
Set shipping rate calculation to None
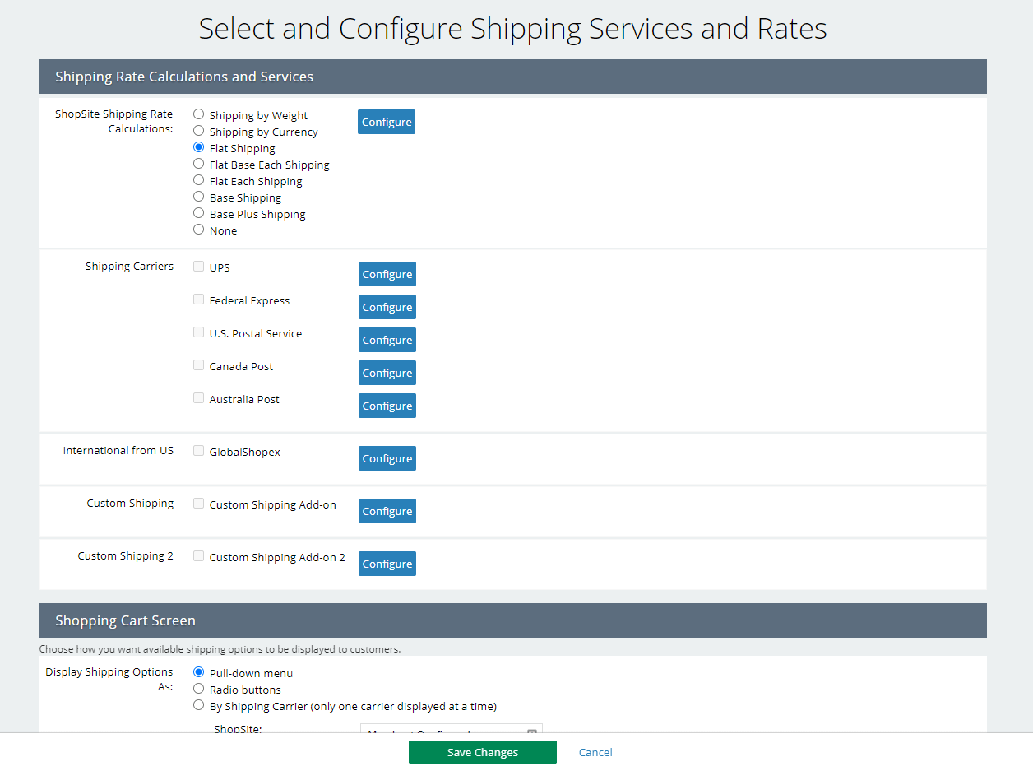click(198, 230)
